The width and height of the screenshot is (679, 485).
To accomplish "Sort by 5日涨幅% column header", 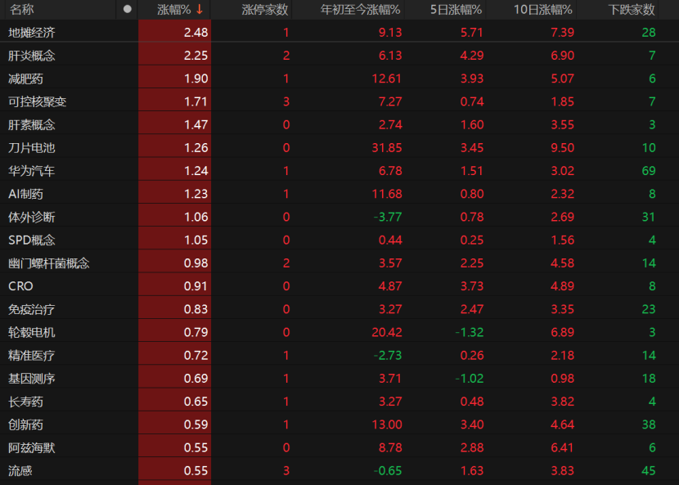I will tap(456, 10).
